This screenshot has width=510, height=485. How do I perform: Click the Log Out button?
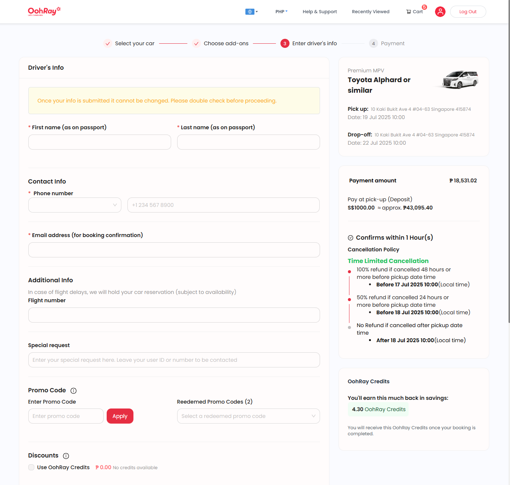tap(468, 12)
